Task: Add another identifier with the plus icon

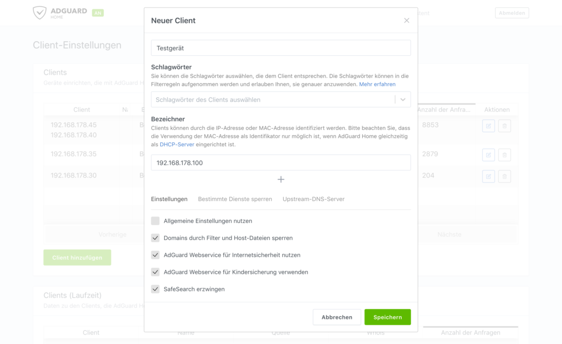Action: click(281, 180)
